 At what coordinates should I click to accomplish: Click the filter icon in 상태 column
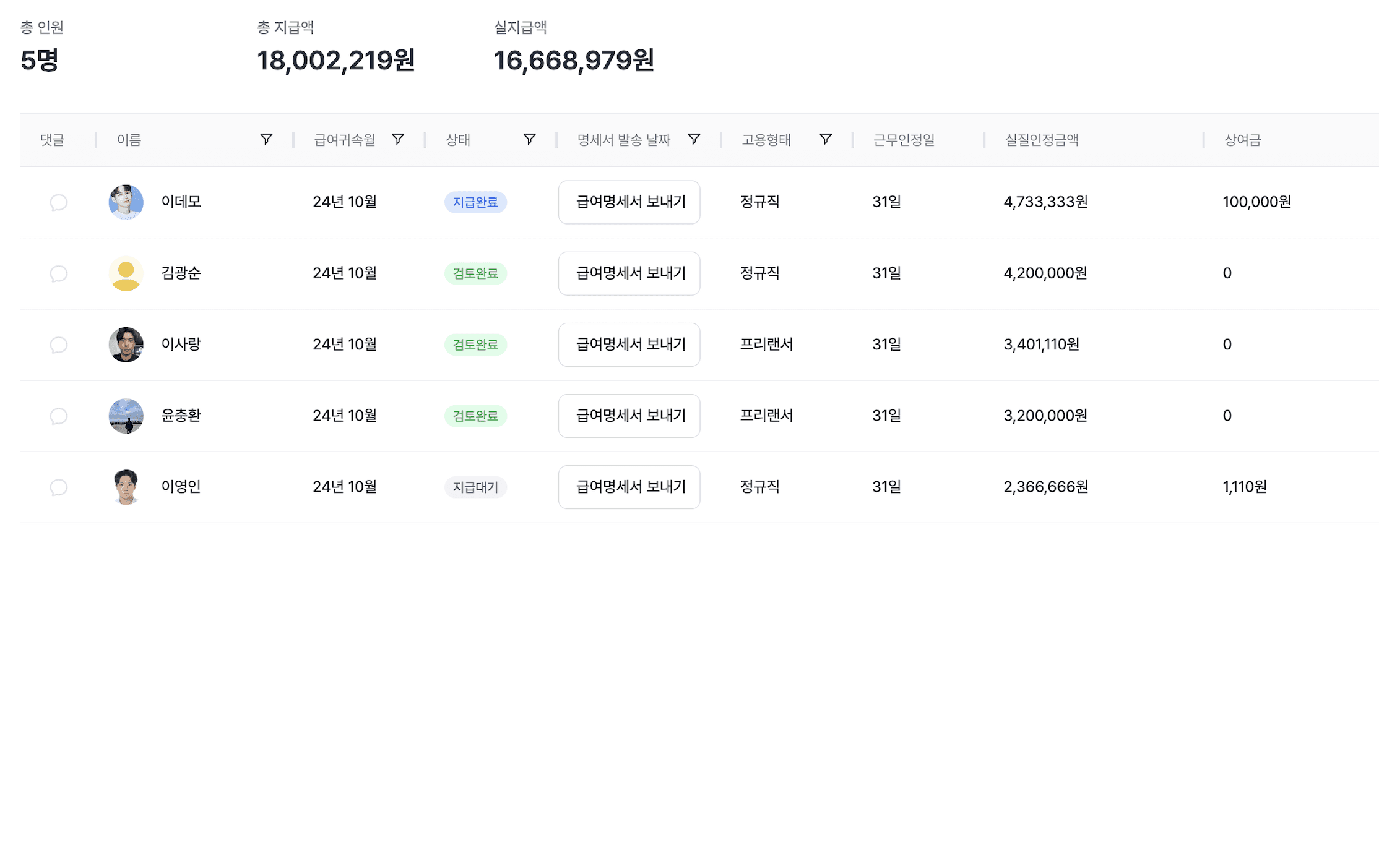[529, 139]
